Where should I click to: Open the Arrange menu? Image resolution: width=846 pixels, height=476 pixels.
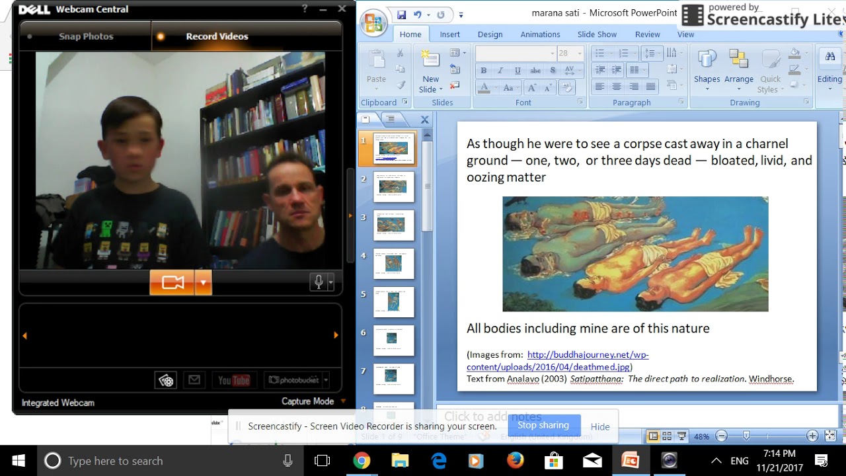[738, 71]
